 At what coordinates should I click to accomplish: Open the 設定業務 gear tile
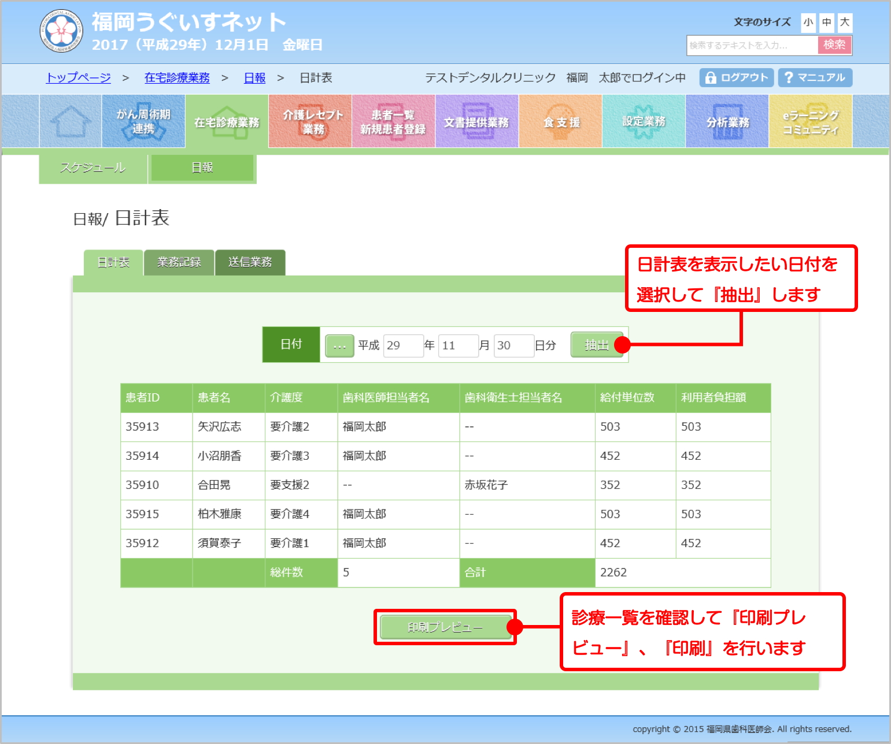644,122
